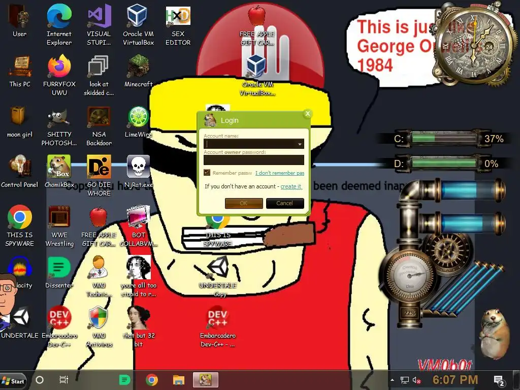Click Cancel in the Login dialog
This screenshot has height=390, width=520.
coord(285,203)
